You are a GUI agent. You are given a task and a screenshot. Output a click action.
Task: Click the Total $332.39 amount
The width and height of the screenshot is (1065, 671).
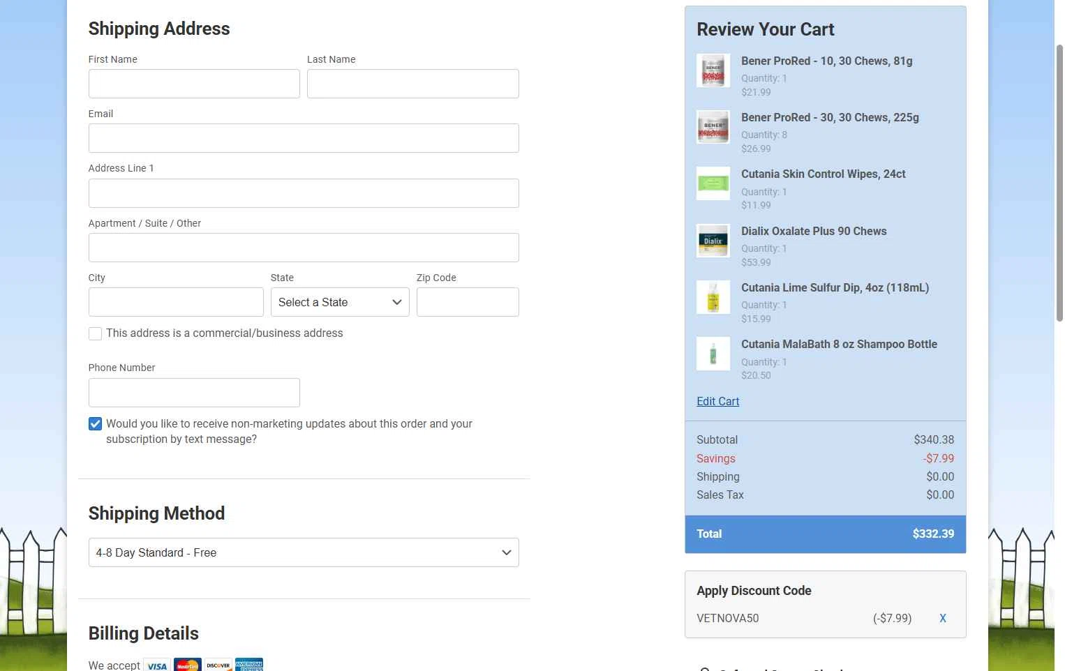(933, 534)
